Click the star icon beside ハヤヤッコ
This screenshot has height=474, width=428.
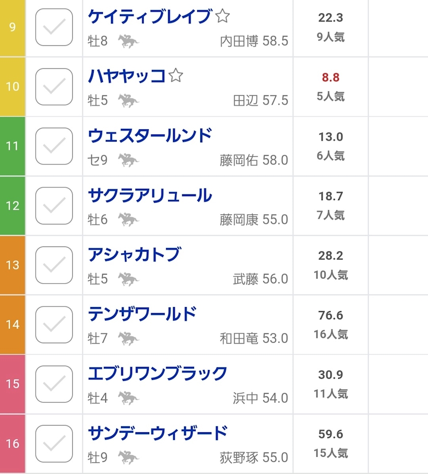pos(176,76)
